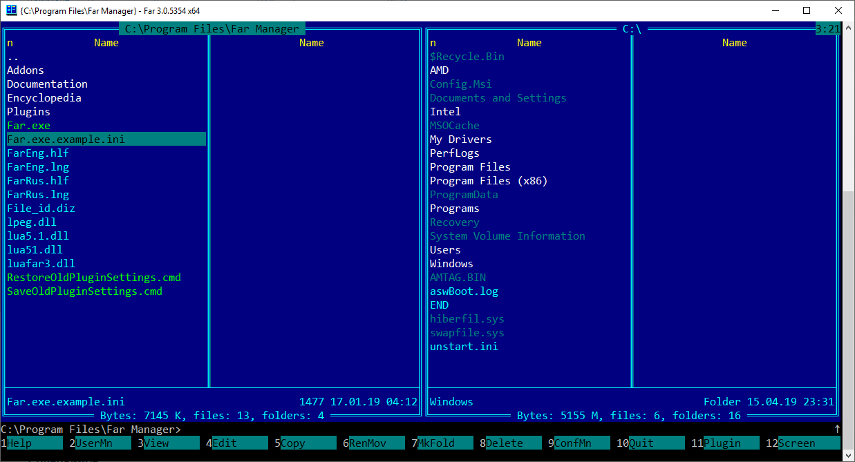855x462 pixels.
Task: Select luafar3.dll file
Action: [x=41, y=264]
